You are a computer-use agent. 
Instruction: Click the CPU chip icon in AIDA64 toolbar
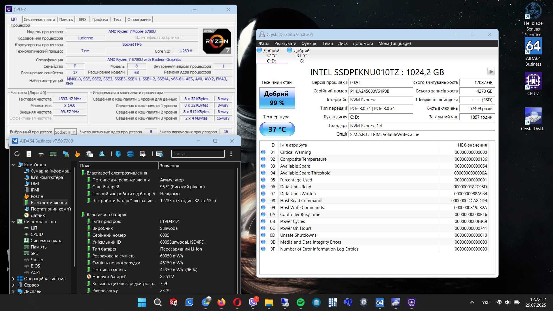(41, 154)
